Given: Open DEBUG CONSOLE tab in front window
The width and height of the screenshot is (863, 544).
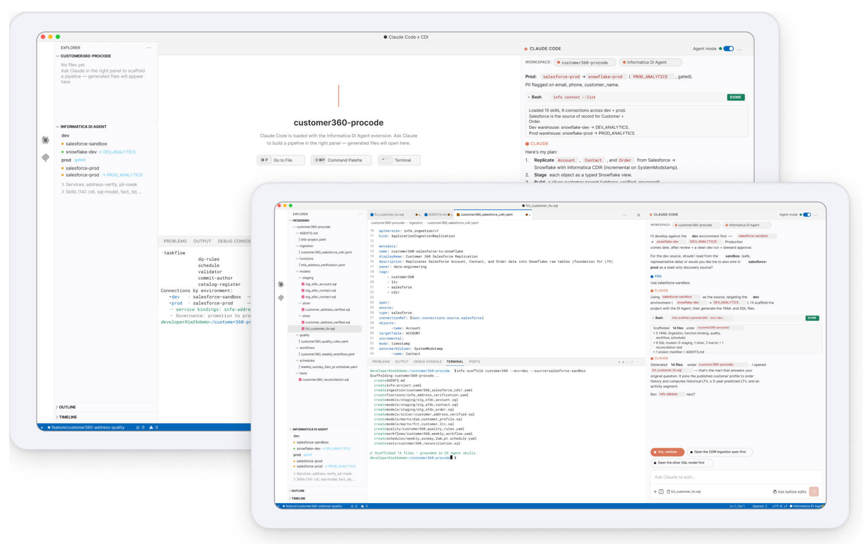Looking at the screenshot, I should (428, 362).
